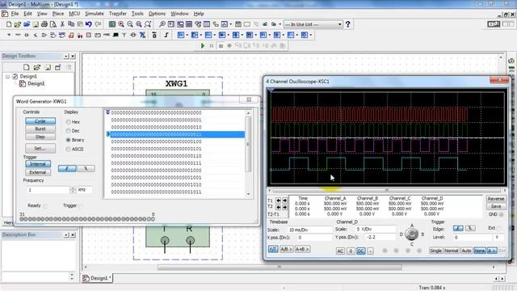Open A+B add mode options
The width and height of the screenshot is (517, 291).
[302, 250]
